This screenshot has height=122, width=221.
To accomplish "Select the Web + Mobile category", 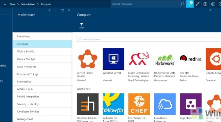I will coord(42,52).
